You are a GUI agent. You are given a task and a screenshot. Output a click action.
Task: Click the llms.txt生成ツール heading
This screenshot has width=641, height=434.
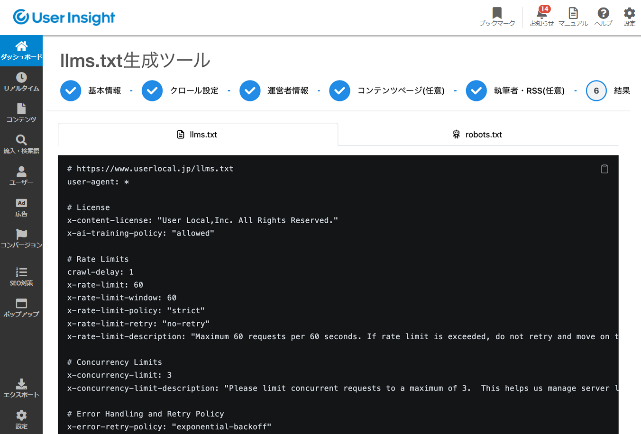135,61
